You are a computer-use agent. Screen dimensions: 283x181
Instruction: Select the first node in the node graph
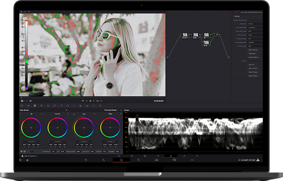coord(185,35)
